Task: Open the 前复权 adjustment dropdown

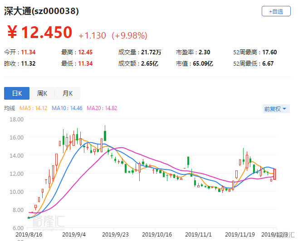Action: click(x=276, y=109)
